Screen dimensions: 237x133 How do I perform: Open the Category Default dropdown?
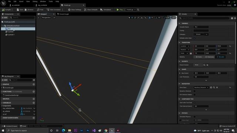click(201, 34)
